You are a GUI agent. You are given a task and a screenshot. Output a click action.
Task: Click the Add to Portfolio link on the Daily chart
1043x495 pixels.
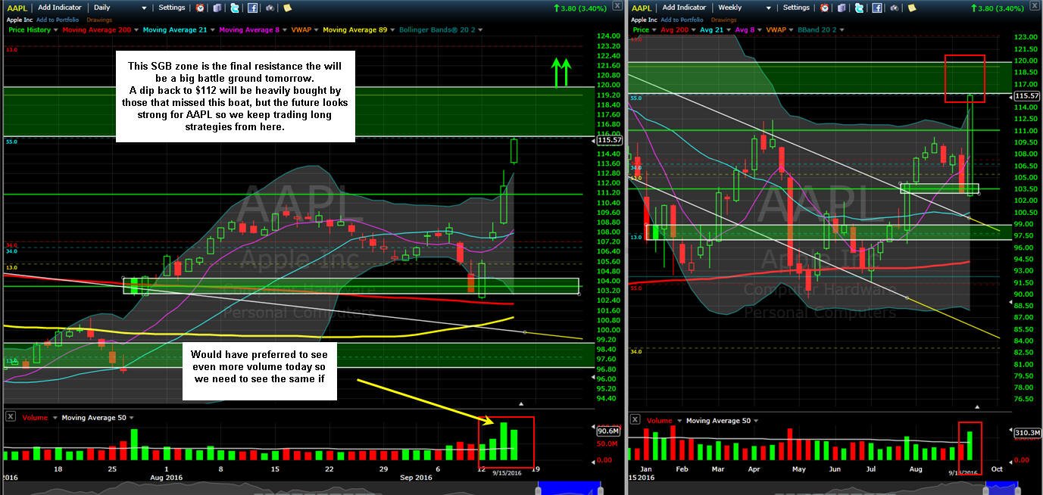coord(58,20)
